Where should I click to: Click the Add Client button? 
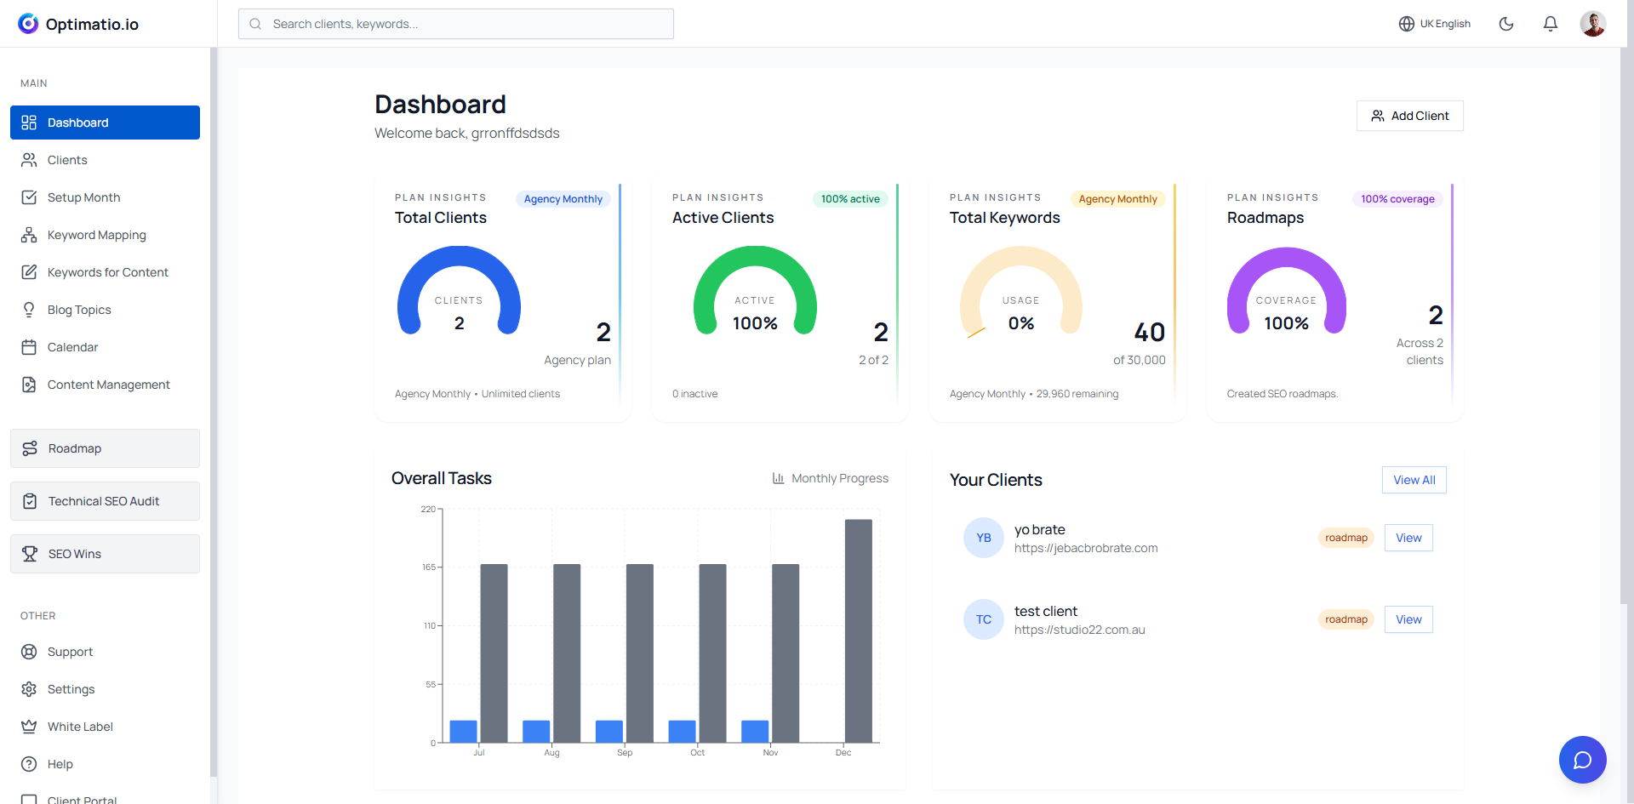click(1409, 116)
